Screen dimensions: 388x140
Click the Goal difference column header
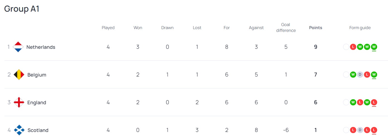[x=286, y=28]
